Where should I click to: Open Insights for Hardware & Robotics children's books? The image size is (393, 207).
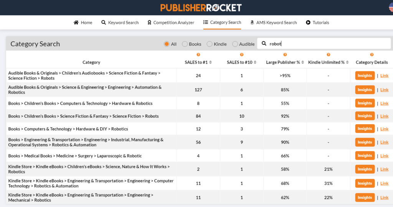coord(365,103)
